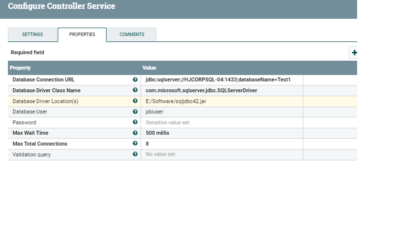
Task: Click the Sensitive value set password field
Action: (167, 122)
